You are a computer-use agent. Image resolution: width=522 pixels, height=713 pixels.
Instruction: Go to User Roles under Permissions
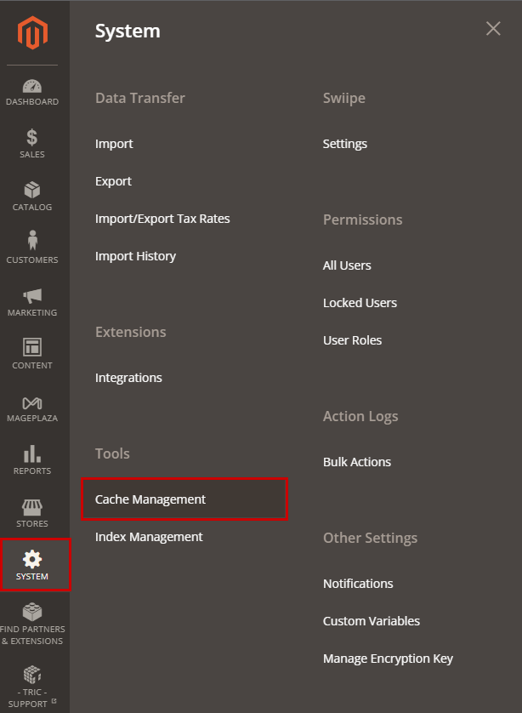click(352, 340)
